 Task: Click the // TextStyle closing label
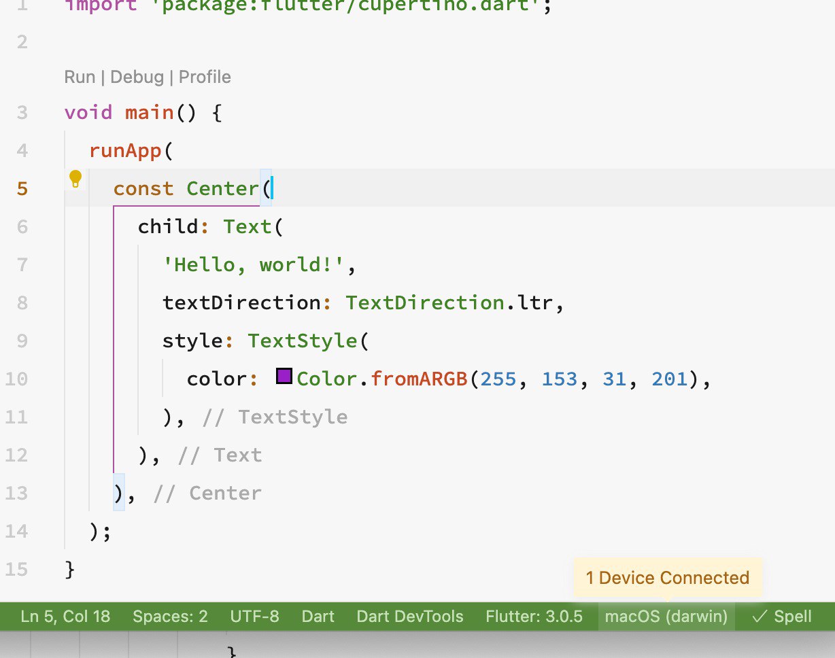[x=275, y=417]
